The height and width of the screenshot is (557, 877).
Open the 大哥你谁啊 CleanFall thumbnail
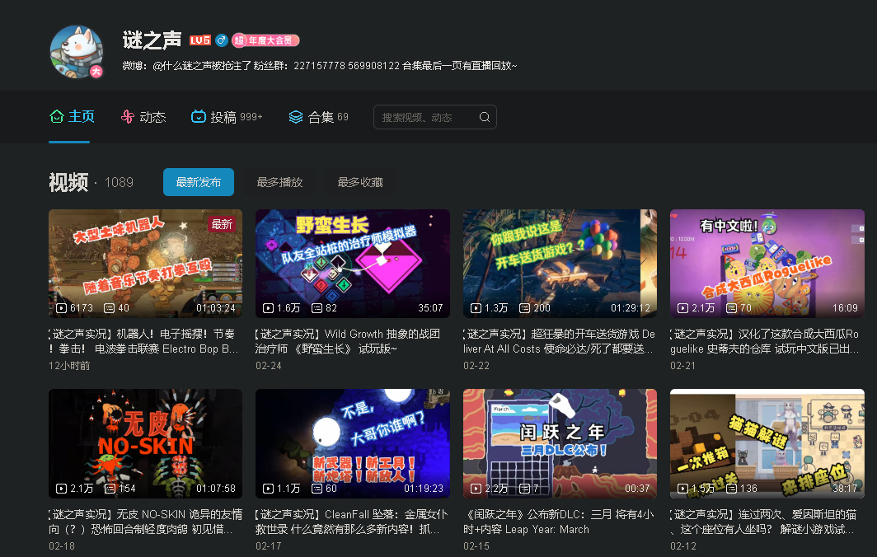pos(353,443)
